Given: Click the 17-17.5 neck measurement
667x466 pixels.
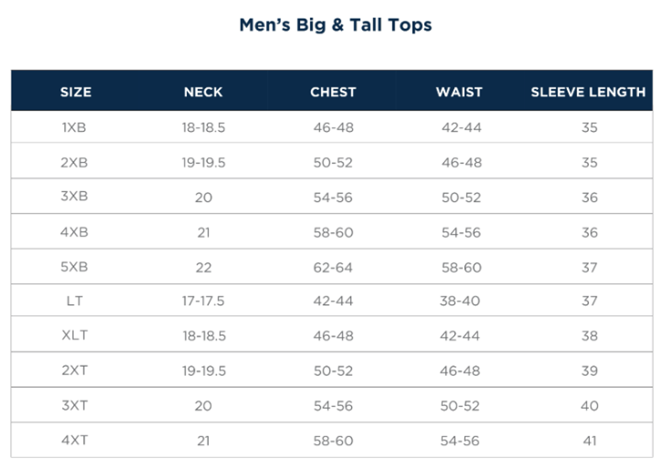Looking at the screenshot, I should pyautogui.click(x=203, y=301).
